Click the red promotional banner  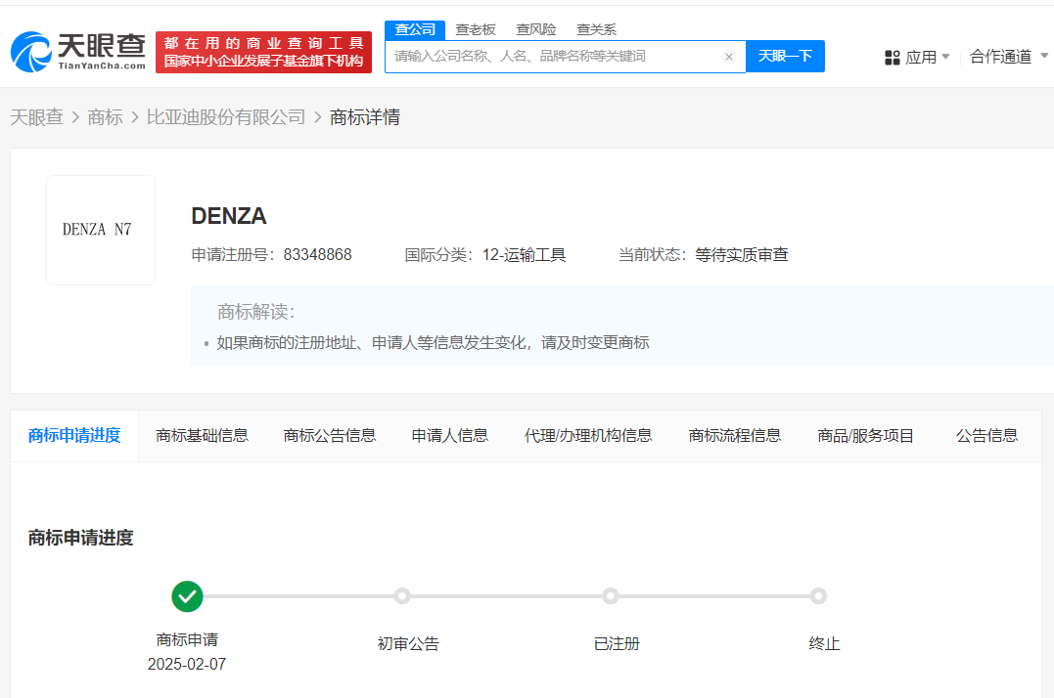coord(263,52)
